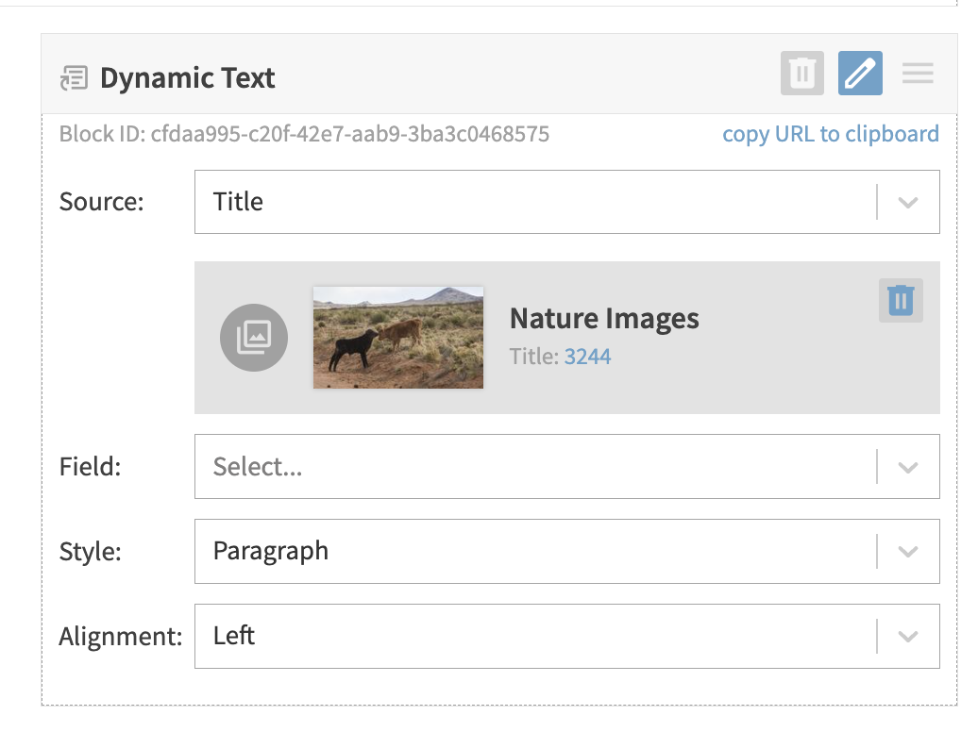978x732 pixels.
Task: Click the Dynamic Text header title
Action: pos(187,77)
